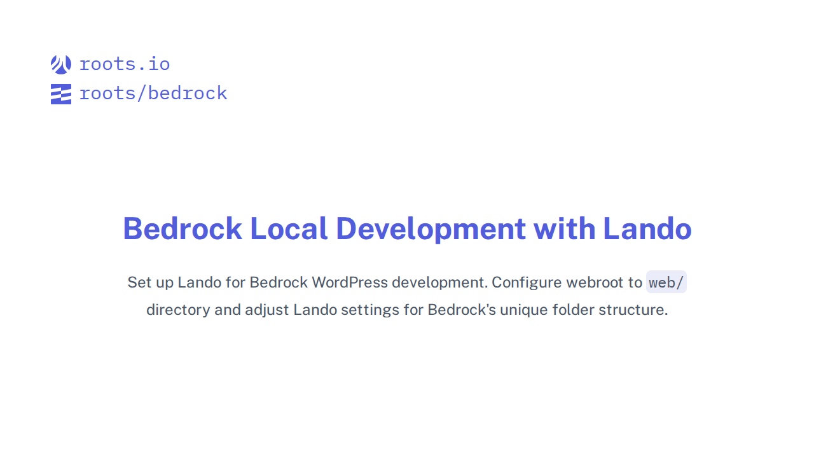This screenshot has width=814, height=458.
Task: Click the word Local in the heading
Action: click(289, 229)
